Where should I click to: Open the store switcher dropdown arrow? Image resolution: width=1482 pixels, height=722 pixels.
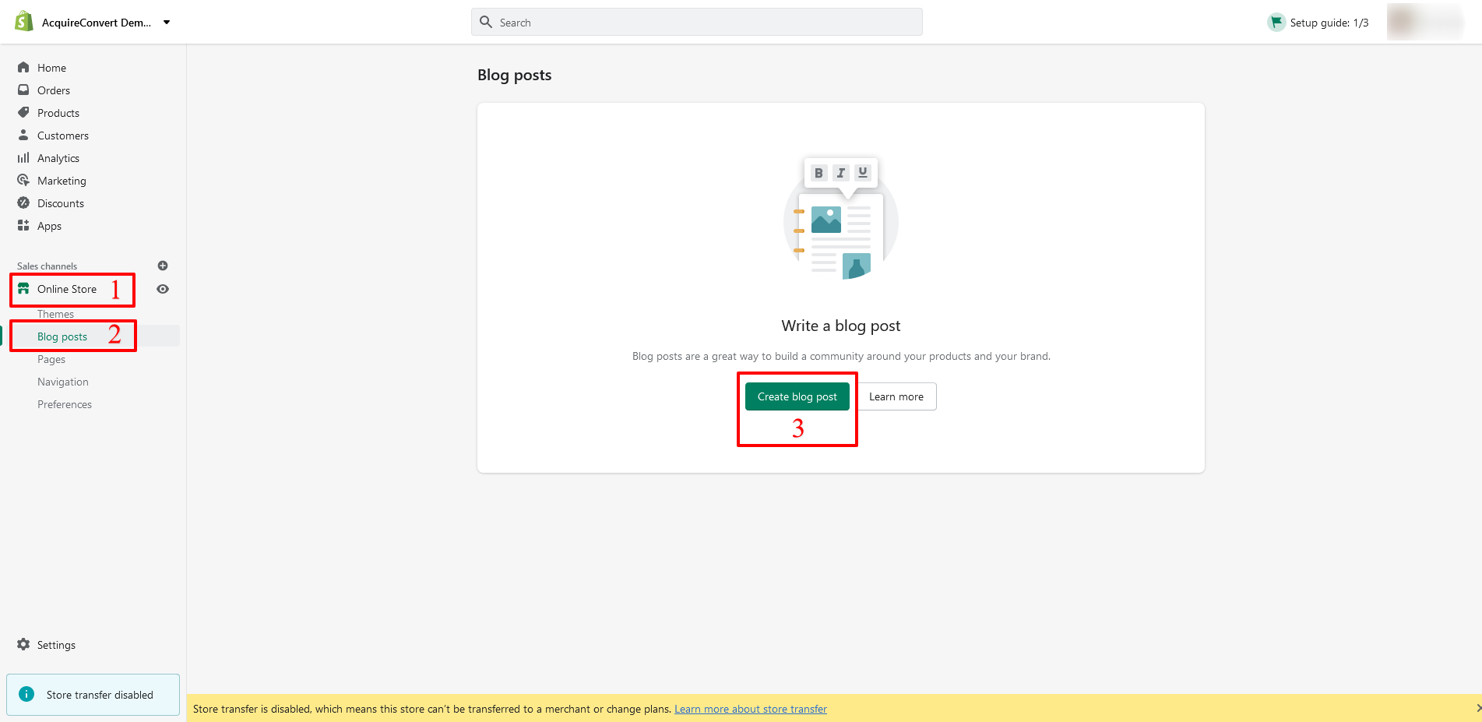[167, 23]
